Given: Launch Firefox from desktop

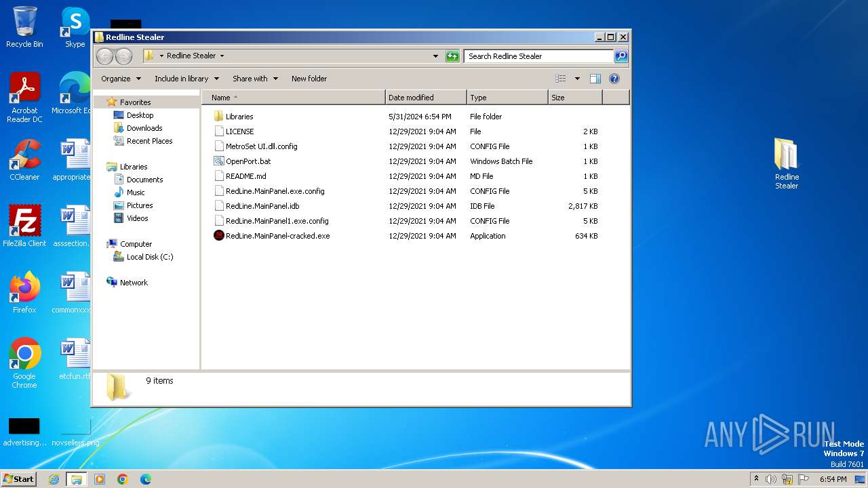Looking at the screenshot, I should click(24, 292).
